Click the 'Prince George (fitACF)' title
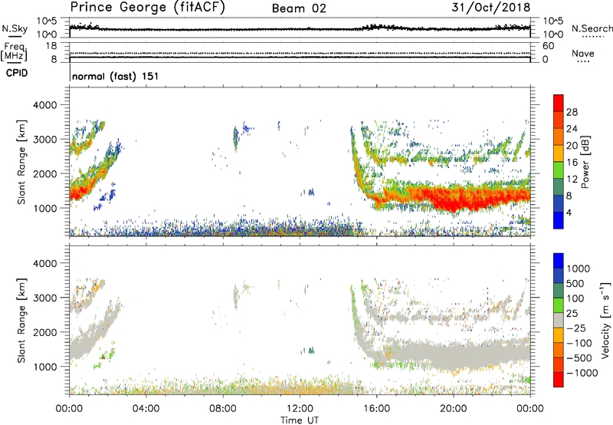The height and width of the screenshot is (425, 613). pos(148,8)
